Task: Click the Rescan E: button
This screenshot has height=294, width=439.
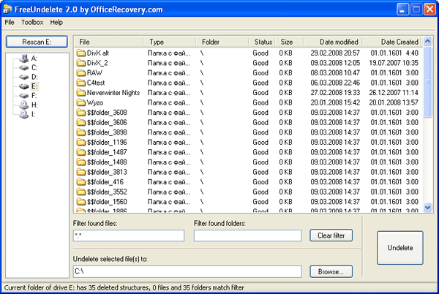Action: (x=37, y=42)
